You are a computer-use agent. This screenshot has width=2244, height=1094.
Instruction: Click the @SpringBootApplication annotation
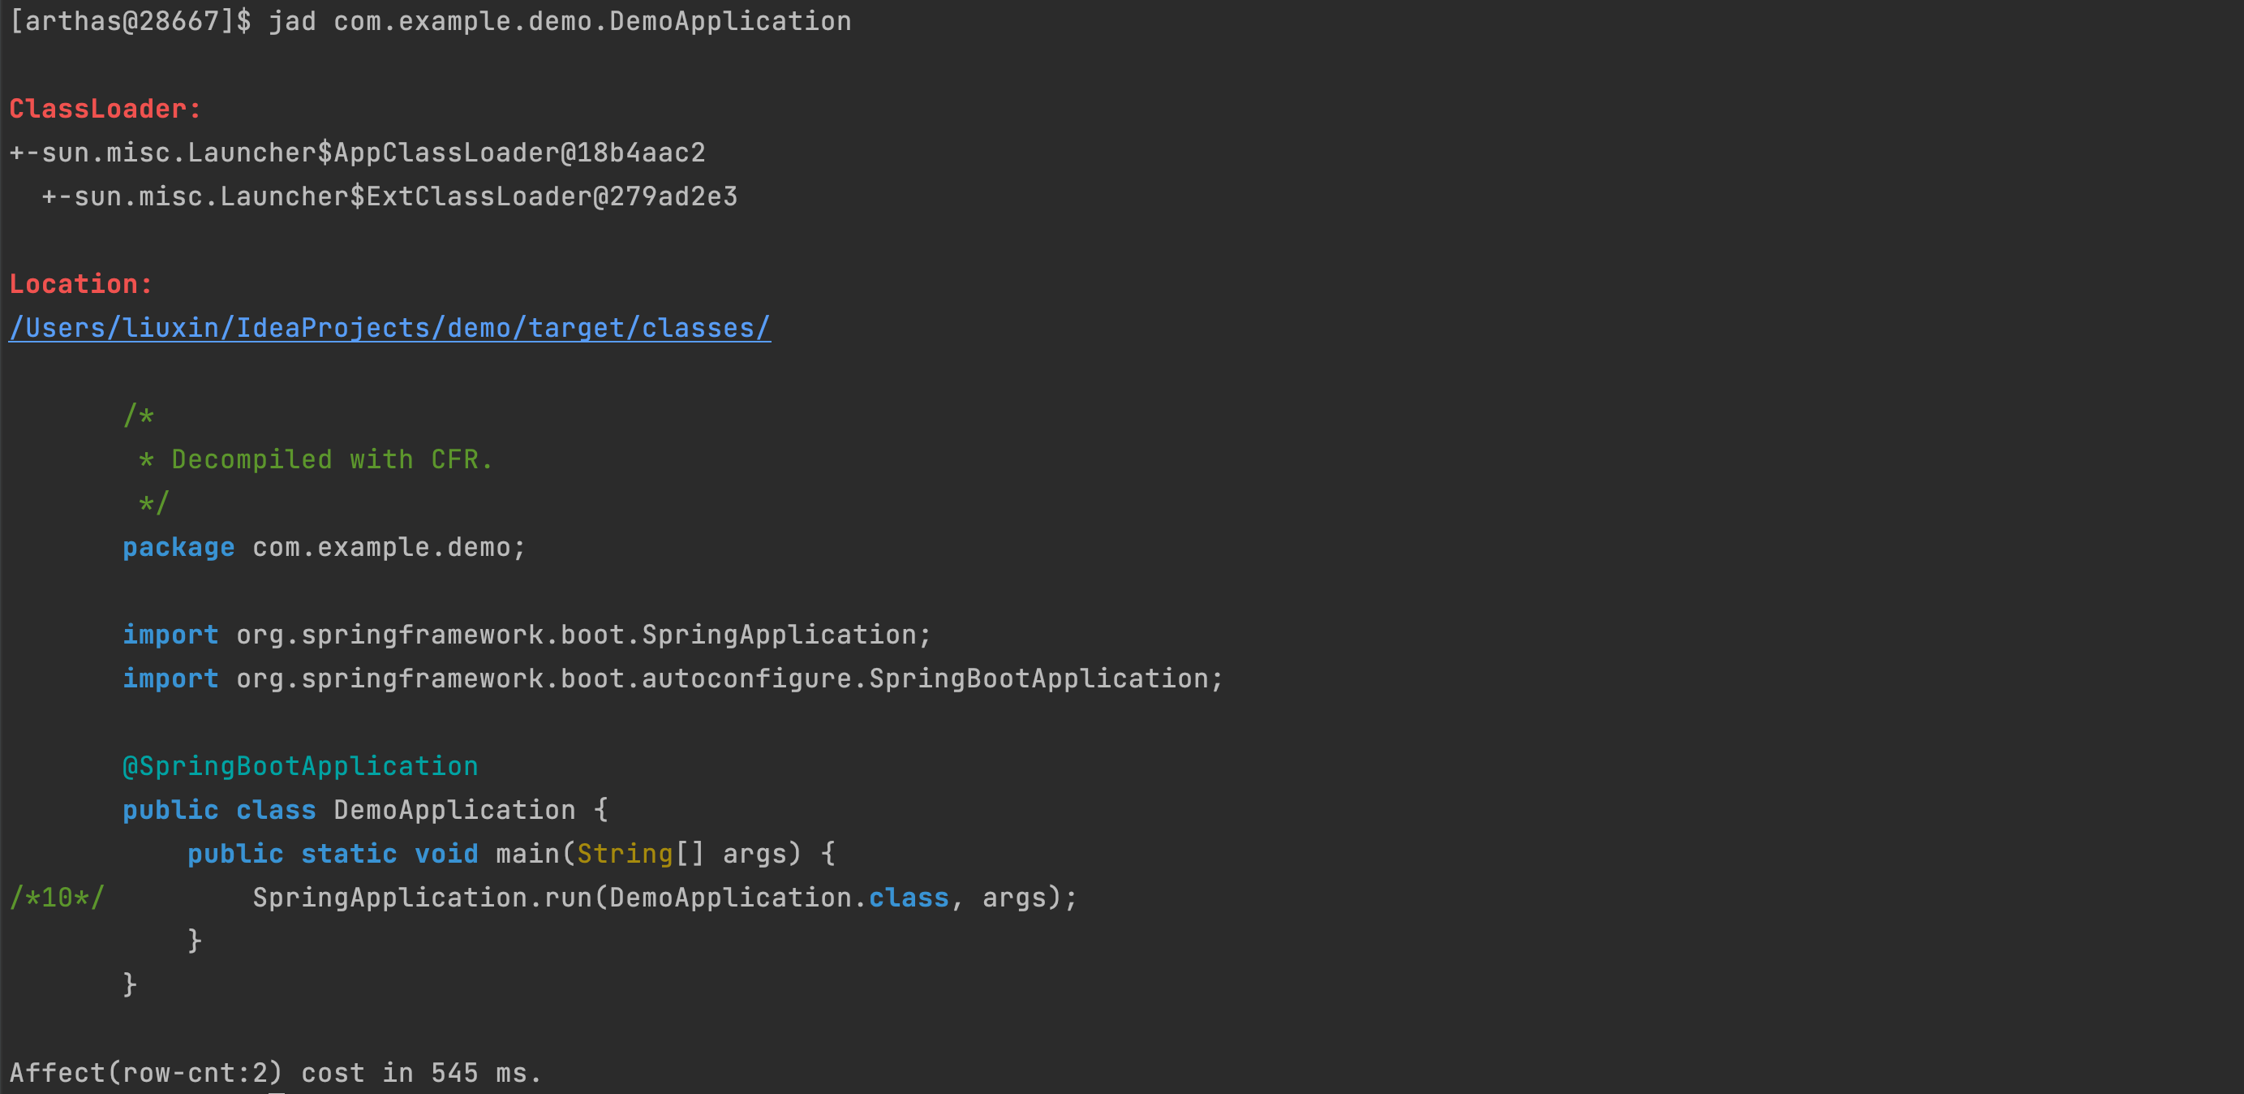pyautogui.click(x=299, y=765)
